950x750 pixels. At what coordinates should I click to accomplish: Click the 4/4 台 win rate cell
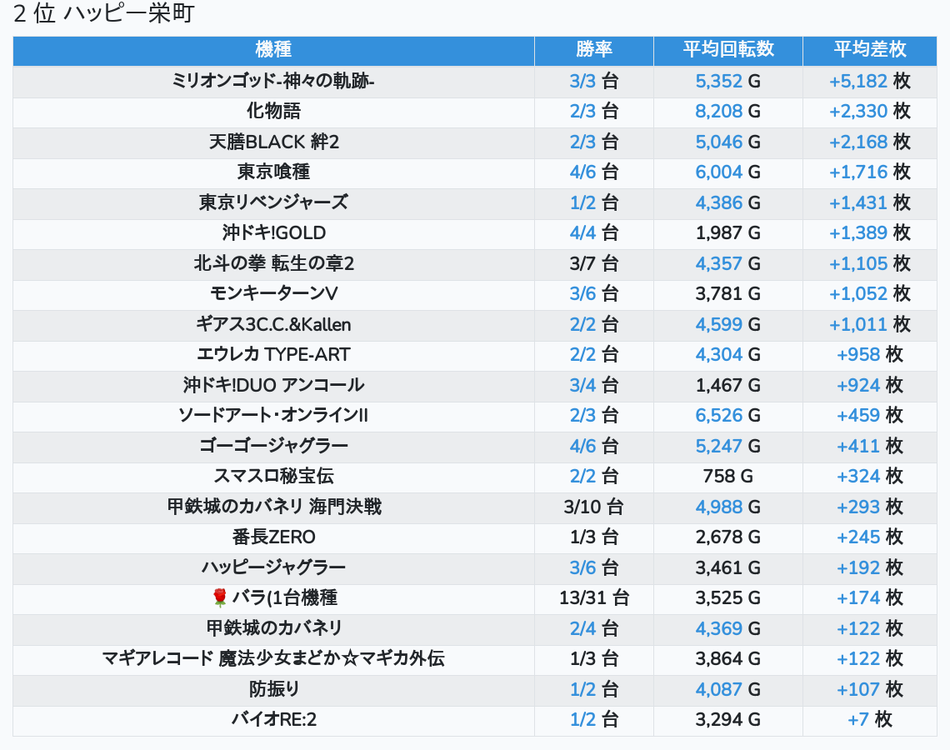[x=593, y=233]
